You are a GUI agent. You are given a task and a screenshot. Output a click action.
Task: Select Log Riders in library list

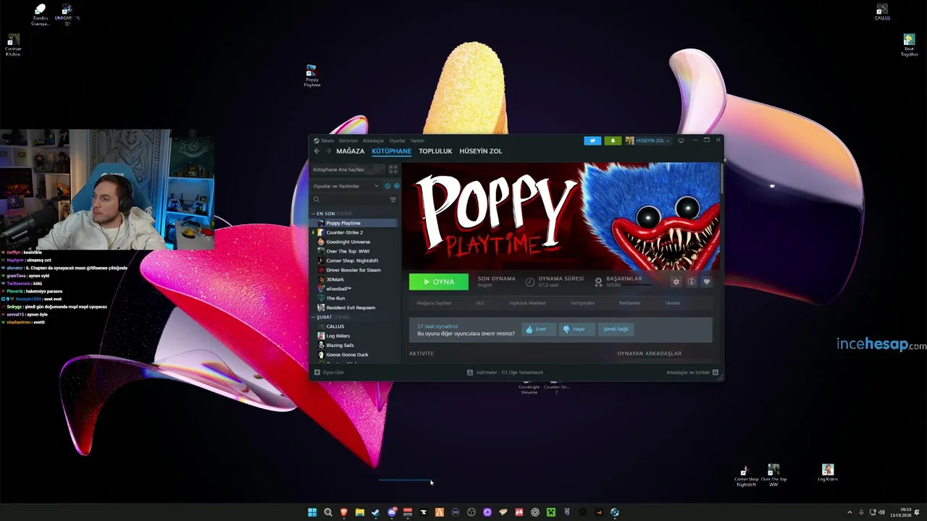pyautogui.click(x=354, y=336)
